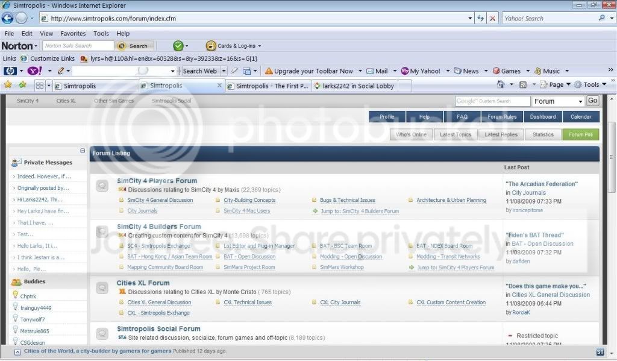This screenshot has width=617, height=361.
Task: Click the Latest Replies button
Action: (501, 134)
